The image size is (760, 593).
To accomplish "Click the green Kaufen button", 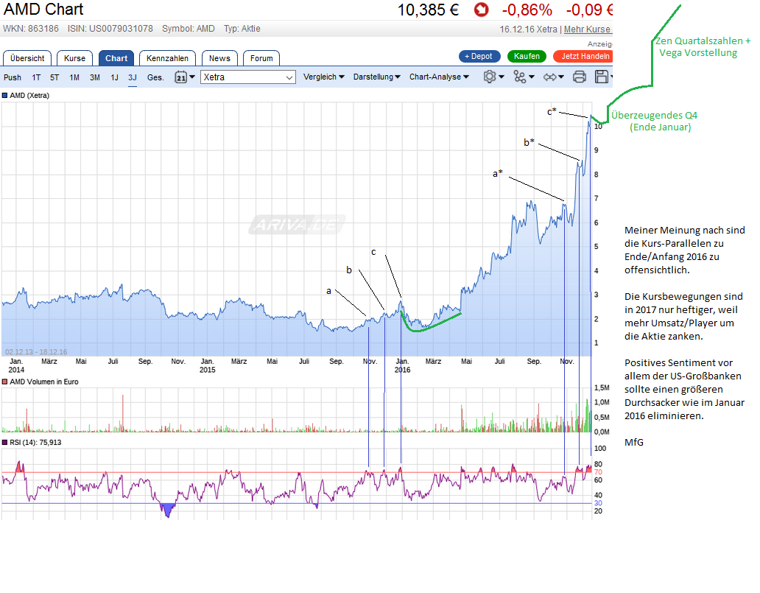I will 527,56.
